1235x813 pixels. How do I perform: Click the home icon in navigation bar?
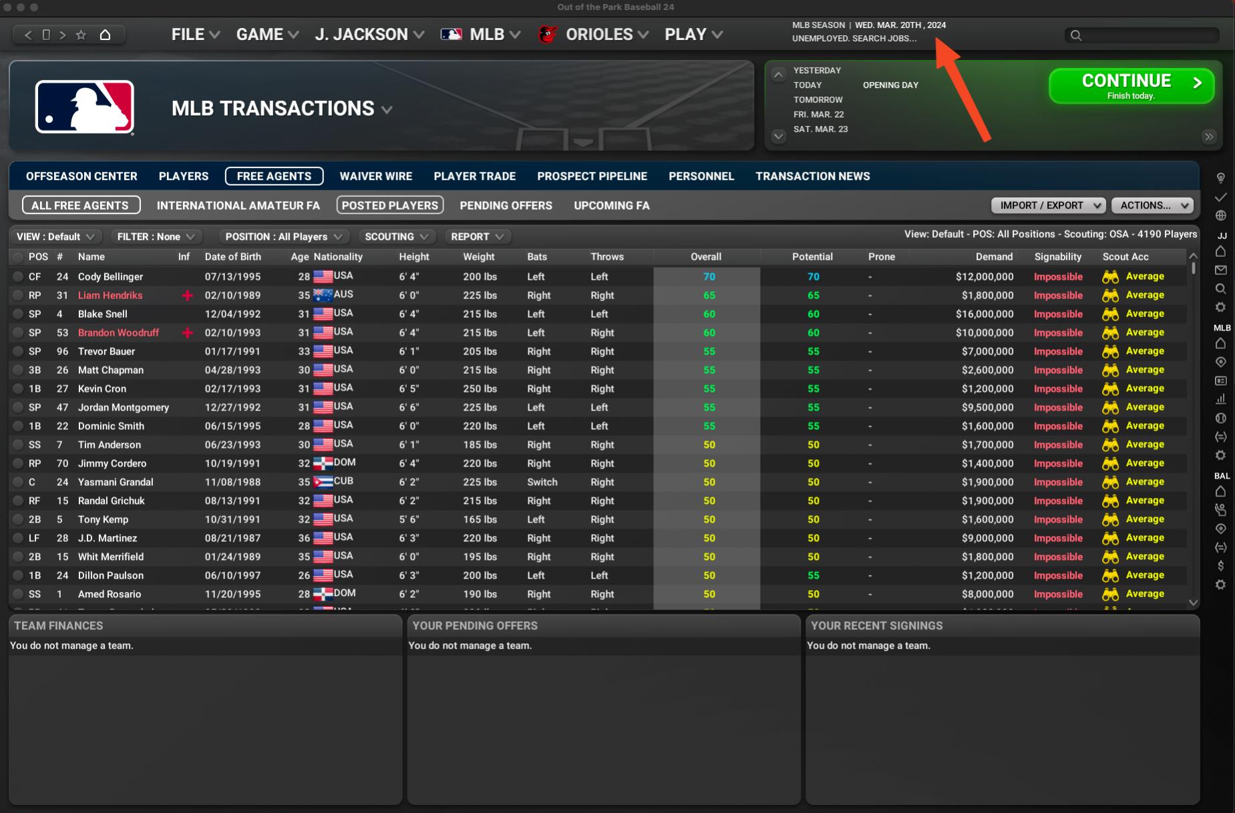[105, 35]
